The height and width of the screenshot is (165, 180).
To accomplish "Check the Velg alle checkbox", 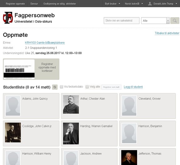I will click(x=87, y=87).
